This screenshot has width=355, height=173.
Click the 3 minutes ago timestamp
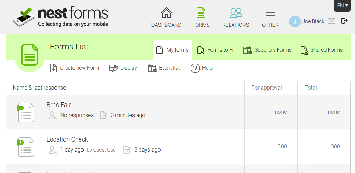click(x=128, y=115)
